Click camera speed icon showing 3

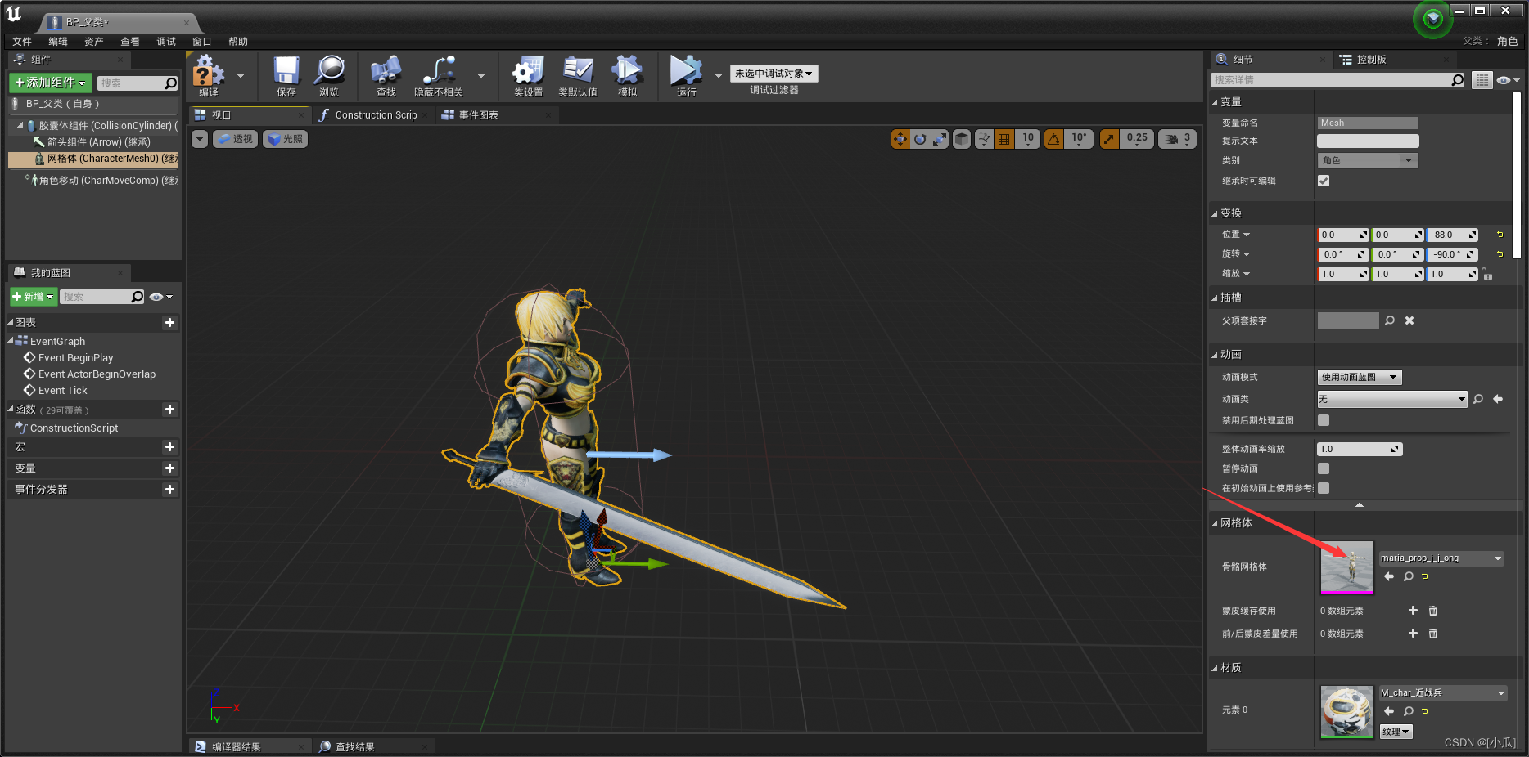1178,139
